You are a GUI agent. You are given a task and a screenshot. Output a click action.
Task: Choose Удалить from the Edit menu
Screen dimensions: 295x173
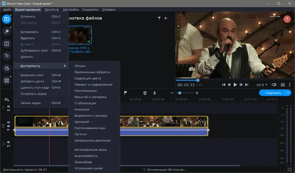41,57
